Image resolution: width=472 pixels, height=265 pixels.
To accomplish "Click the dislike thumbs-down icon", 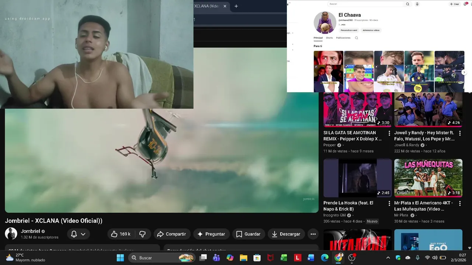I will point(142,234).
